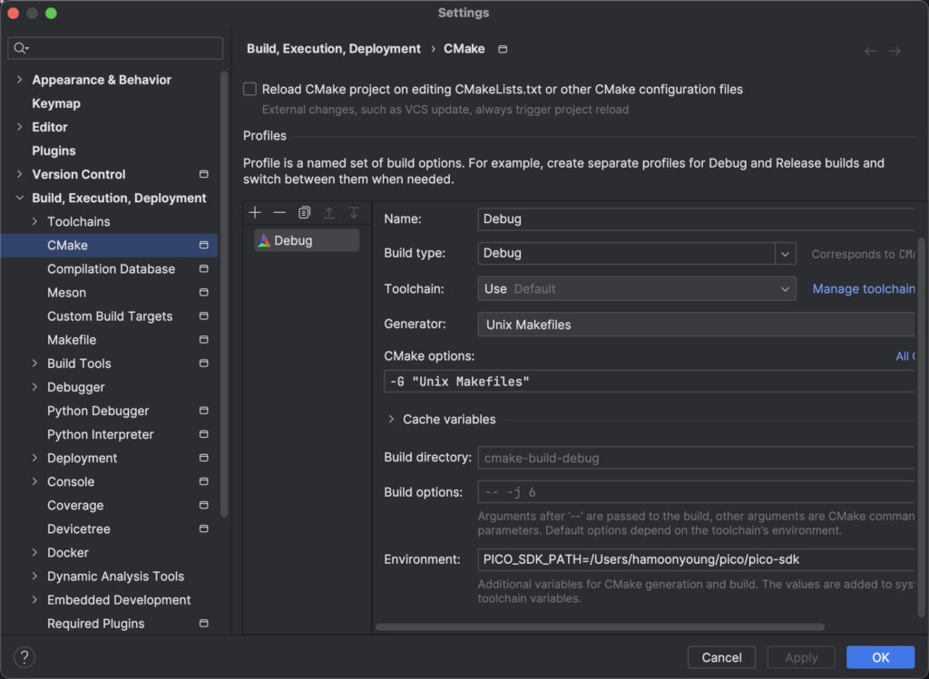This screenshot has width=929, height=679.
Task: Select Keymap in settings tree
Action: click(x=56, y=103)
